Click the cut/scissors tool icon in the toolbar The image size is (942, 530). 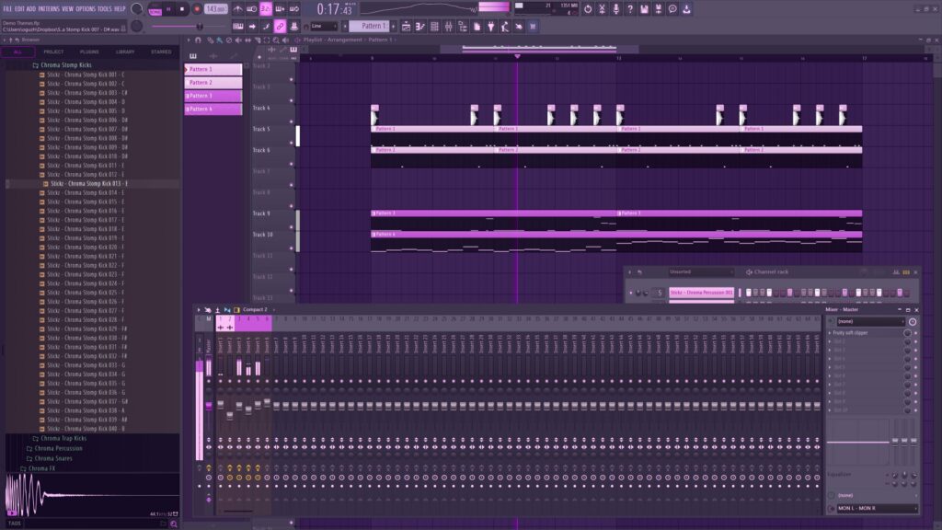602,9
